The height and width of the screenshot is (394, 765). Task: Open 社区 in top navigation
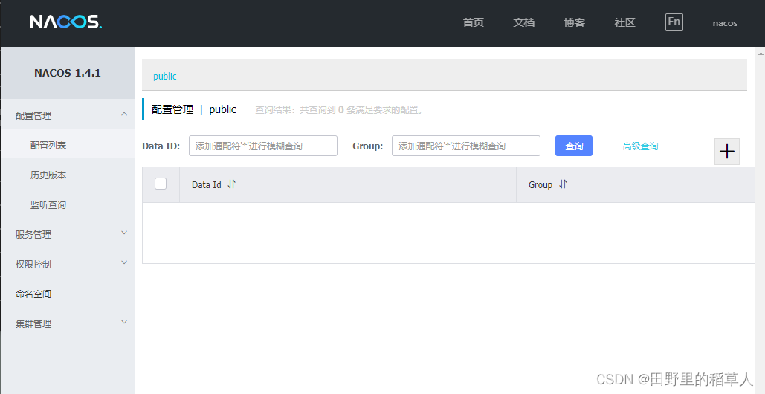coord(625,22)
